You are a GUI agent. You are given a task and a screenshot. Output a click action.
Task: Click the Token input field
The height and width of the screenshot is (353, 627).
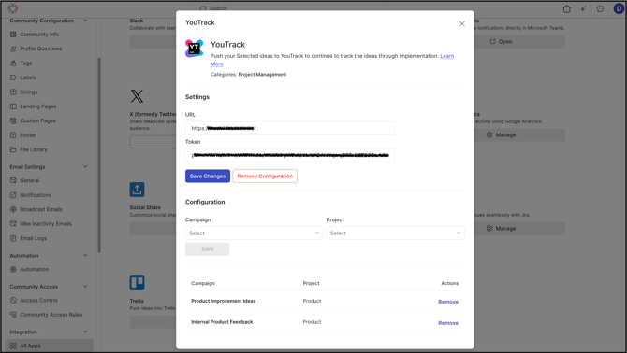click(290, 155)
